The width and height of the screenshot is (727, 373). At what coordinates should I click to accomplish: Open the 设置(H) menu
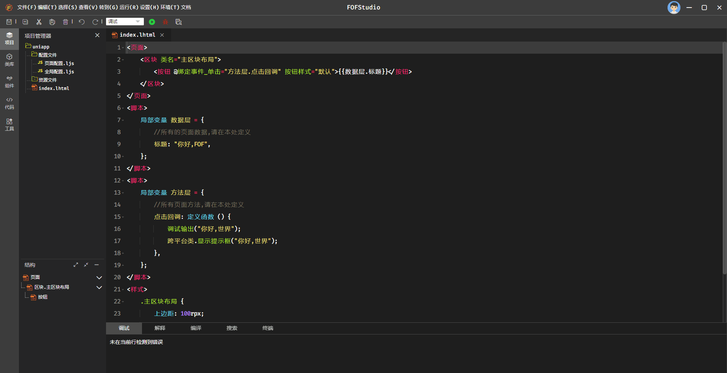[x=149, y=7]
